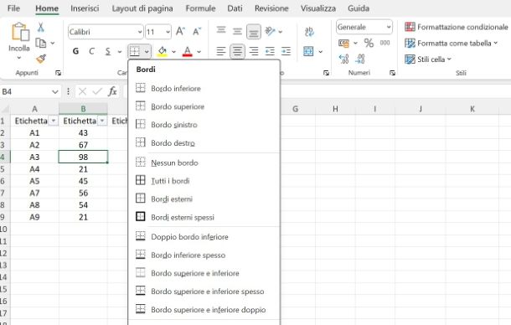This screenshot has width=511, height=325.
Task: Choose Bordo superiore
Action: tap(204, 106)
